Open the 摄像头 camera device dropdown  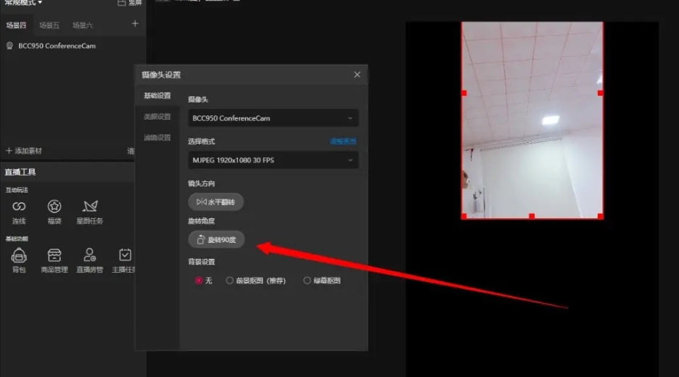click(x=272, y=118)
